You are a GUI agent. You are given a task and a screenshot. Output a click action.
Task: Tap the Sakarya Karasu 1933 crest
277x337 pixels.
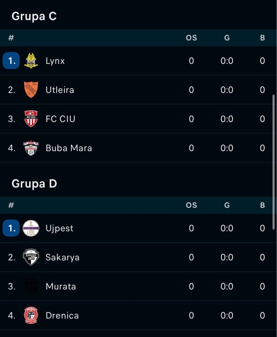click(x=31, y=257)
